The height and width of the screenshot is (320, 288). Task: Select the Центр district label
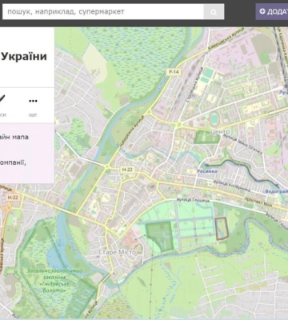tap(220, 132)
